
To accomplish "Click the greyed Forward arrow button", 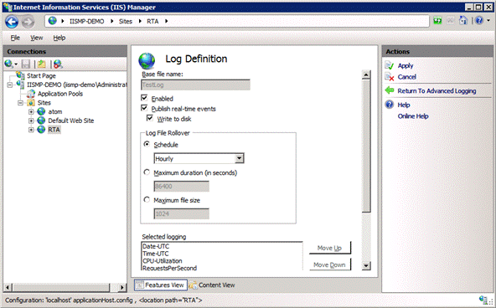I will click(28, 22).
